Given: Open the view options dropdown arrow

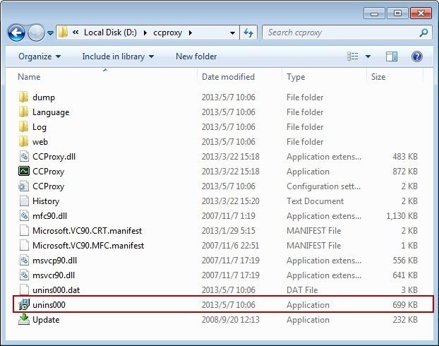Looking at the screenshot, I should coord(368,56).
